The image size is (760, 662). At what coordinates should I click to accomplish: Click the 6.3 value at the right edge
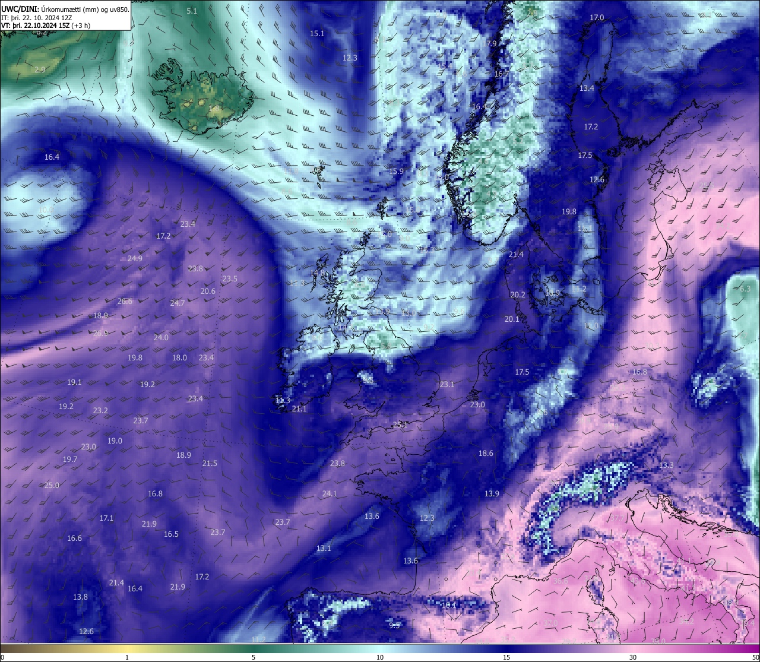pos(745,289)
